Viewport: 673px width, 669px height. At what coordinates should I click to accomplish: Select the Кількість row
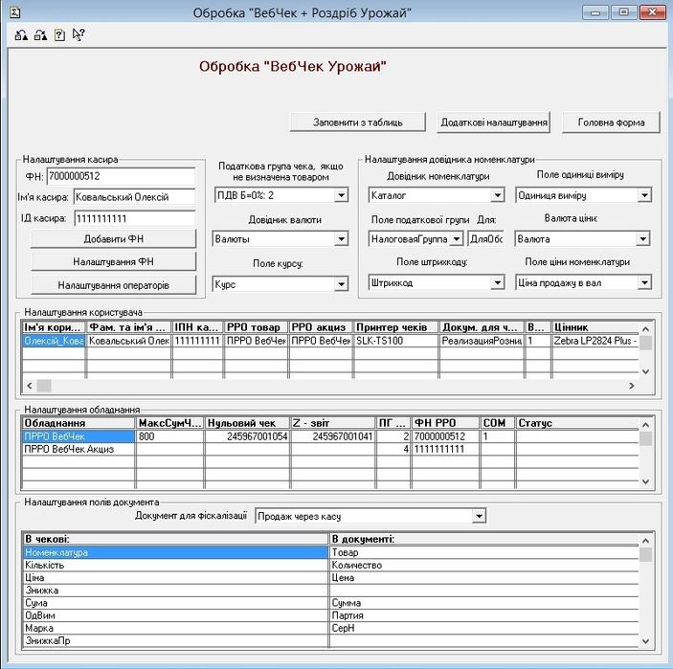175,565
